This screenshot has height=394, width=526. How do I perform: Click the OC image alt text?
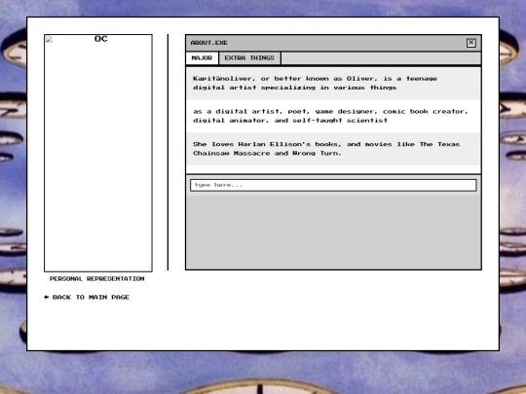click(101, 39)
